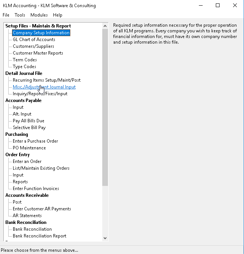Open Misc./Adjustment Journal Input link
The height and width of the screenshot is (254, 244).
click(44, 87)
